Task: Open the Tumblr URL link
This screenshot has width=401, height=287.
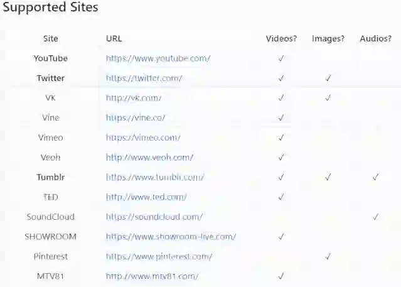Action: coord(155,177)
